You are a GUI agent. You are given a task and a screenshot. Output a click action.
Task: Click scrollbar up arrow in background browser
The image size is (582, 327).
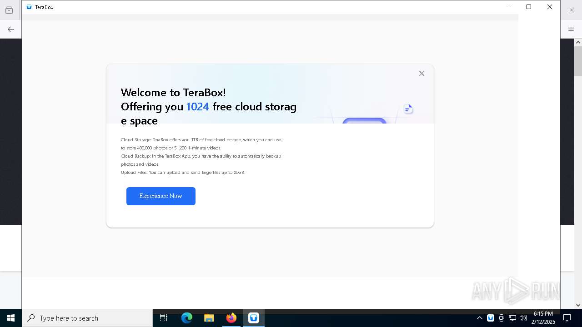(578, 42)
